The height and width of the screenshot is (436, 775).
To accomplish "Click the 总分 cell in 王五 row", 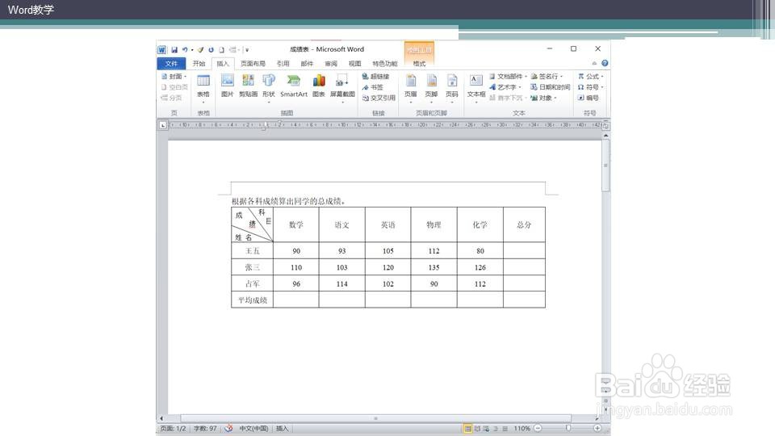I will tap(525, 250).
